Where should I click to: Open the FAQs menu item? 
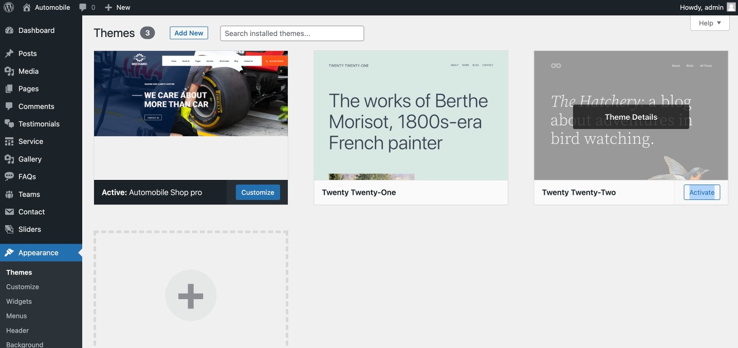pyautogui.click(x=41, y=176)
